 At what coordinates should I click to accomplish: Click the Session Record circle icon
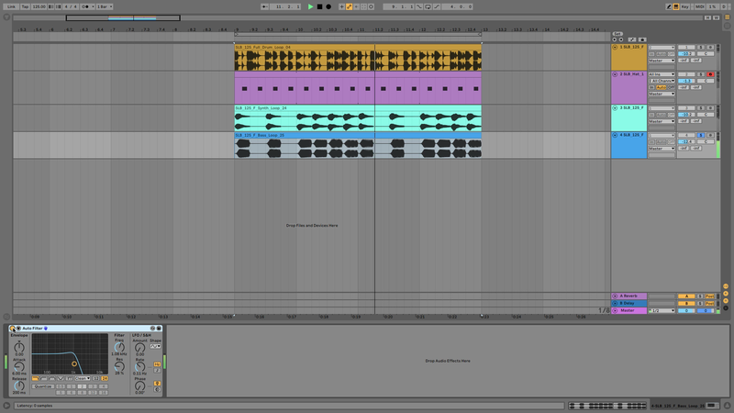pos(371,6)
